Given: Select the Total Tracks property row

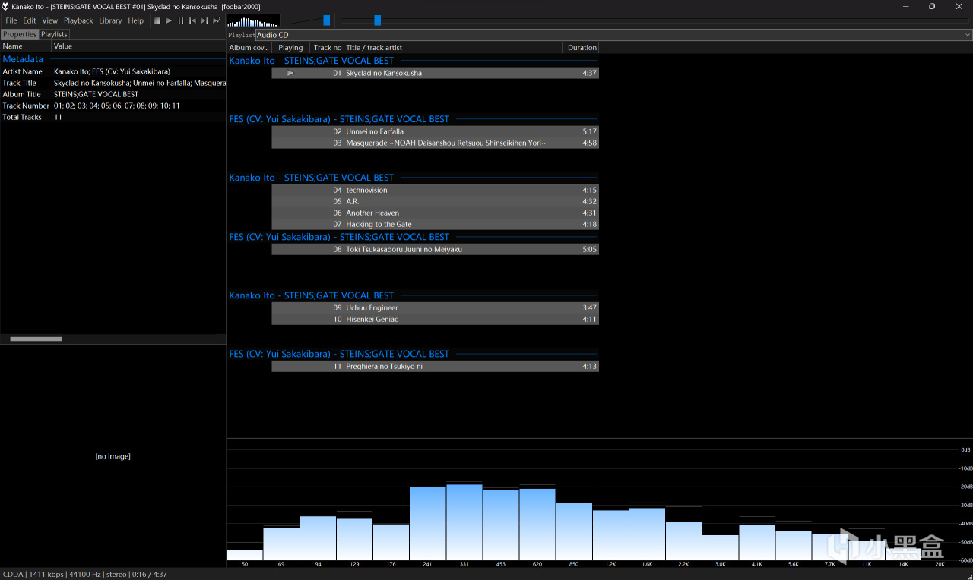Looking at the screenshot, I should (x=113, y=117).
